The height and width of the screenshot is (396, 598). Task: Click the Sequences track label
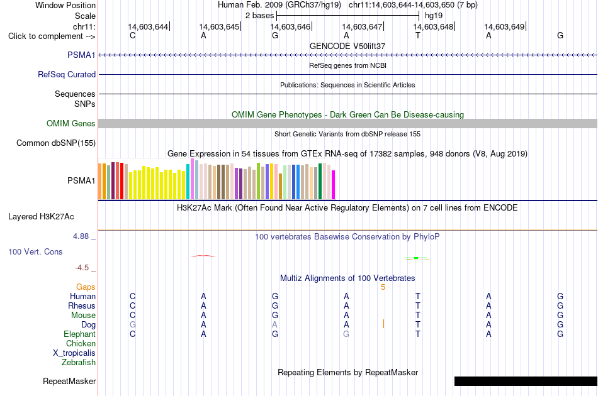click(x=75, y=94)
